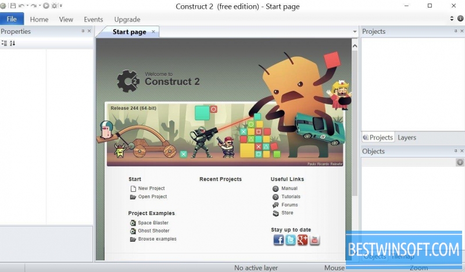Toggle ribbon minimize arrows at top right
The image size is (465, 272).
coord(452,19)
